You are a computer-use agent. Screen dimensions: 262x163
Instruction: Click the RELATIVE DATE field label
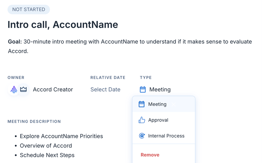pos(108,78)
